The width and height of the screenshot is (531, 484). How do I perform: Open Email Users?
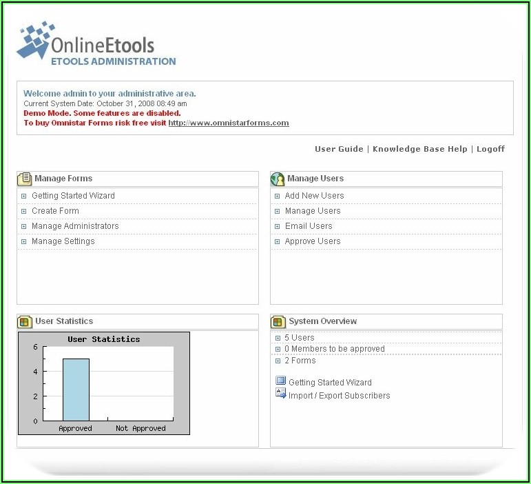(308, 226)
